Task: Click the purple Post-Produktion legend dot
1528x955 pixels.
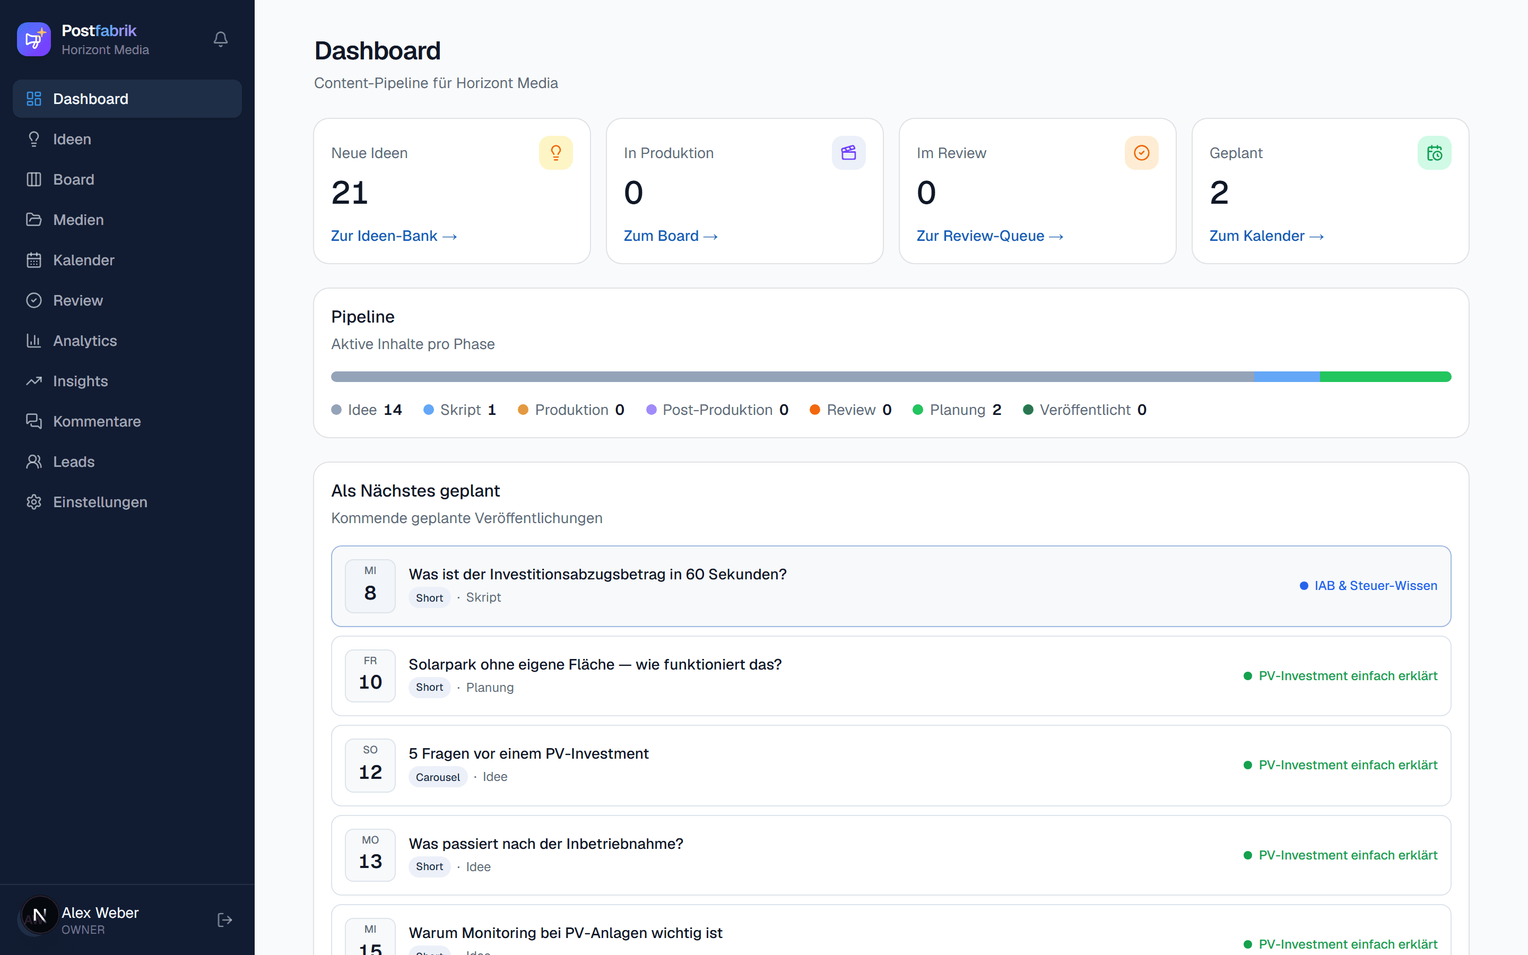Action: [651, 410]
